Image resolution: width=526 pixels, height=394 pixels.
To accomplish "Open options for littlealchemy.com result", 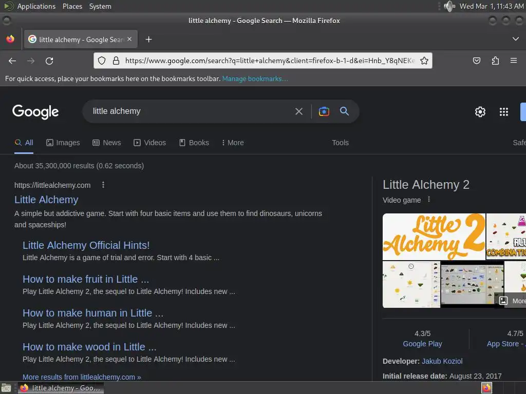I will (103, 185).
